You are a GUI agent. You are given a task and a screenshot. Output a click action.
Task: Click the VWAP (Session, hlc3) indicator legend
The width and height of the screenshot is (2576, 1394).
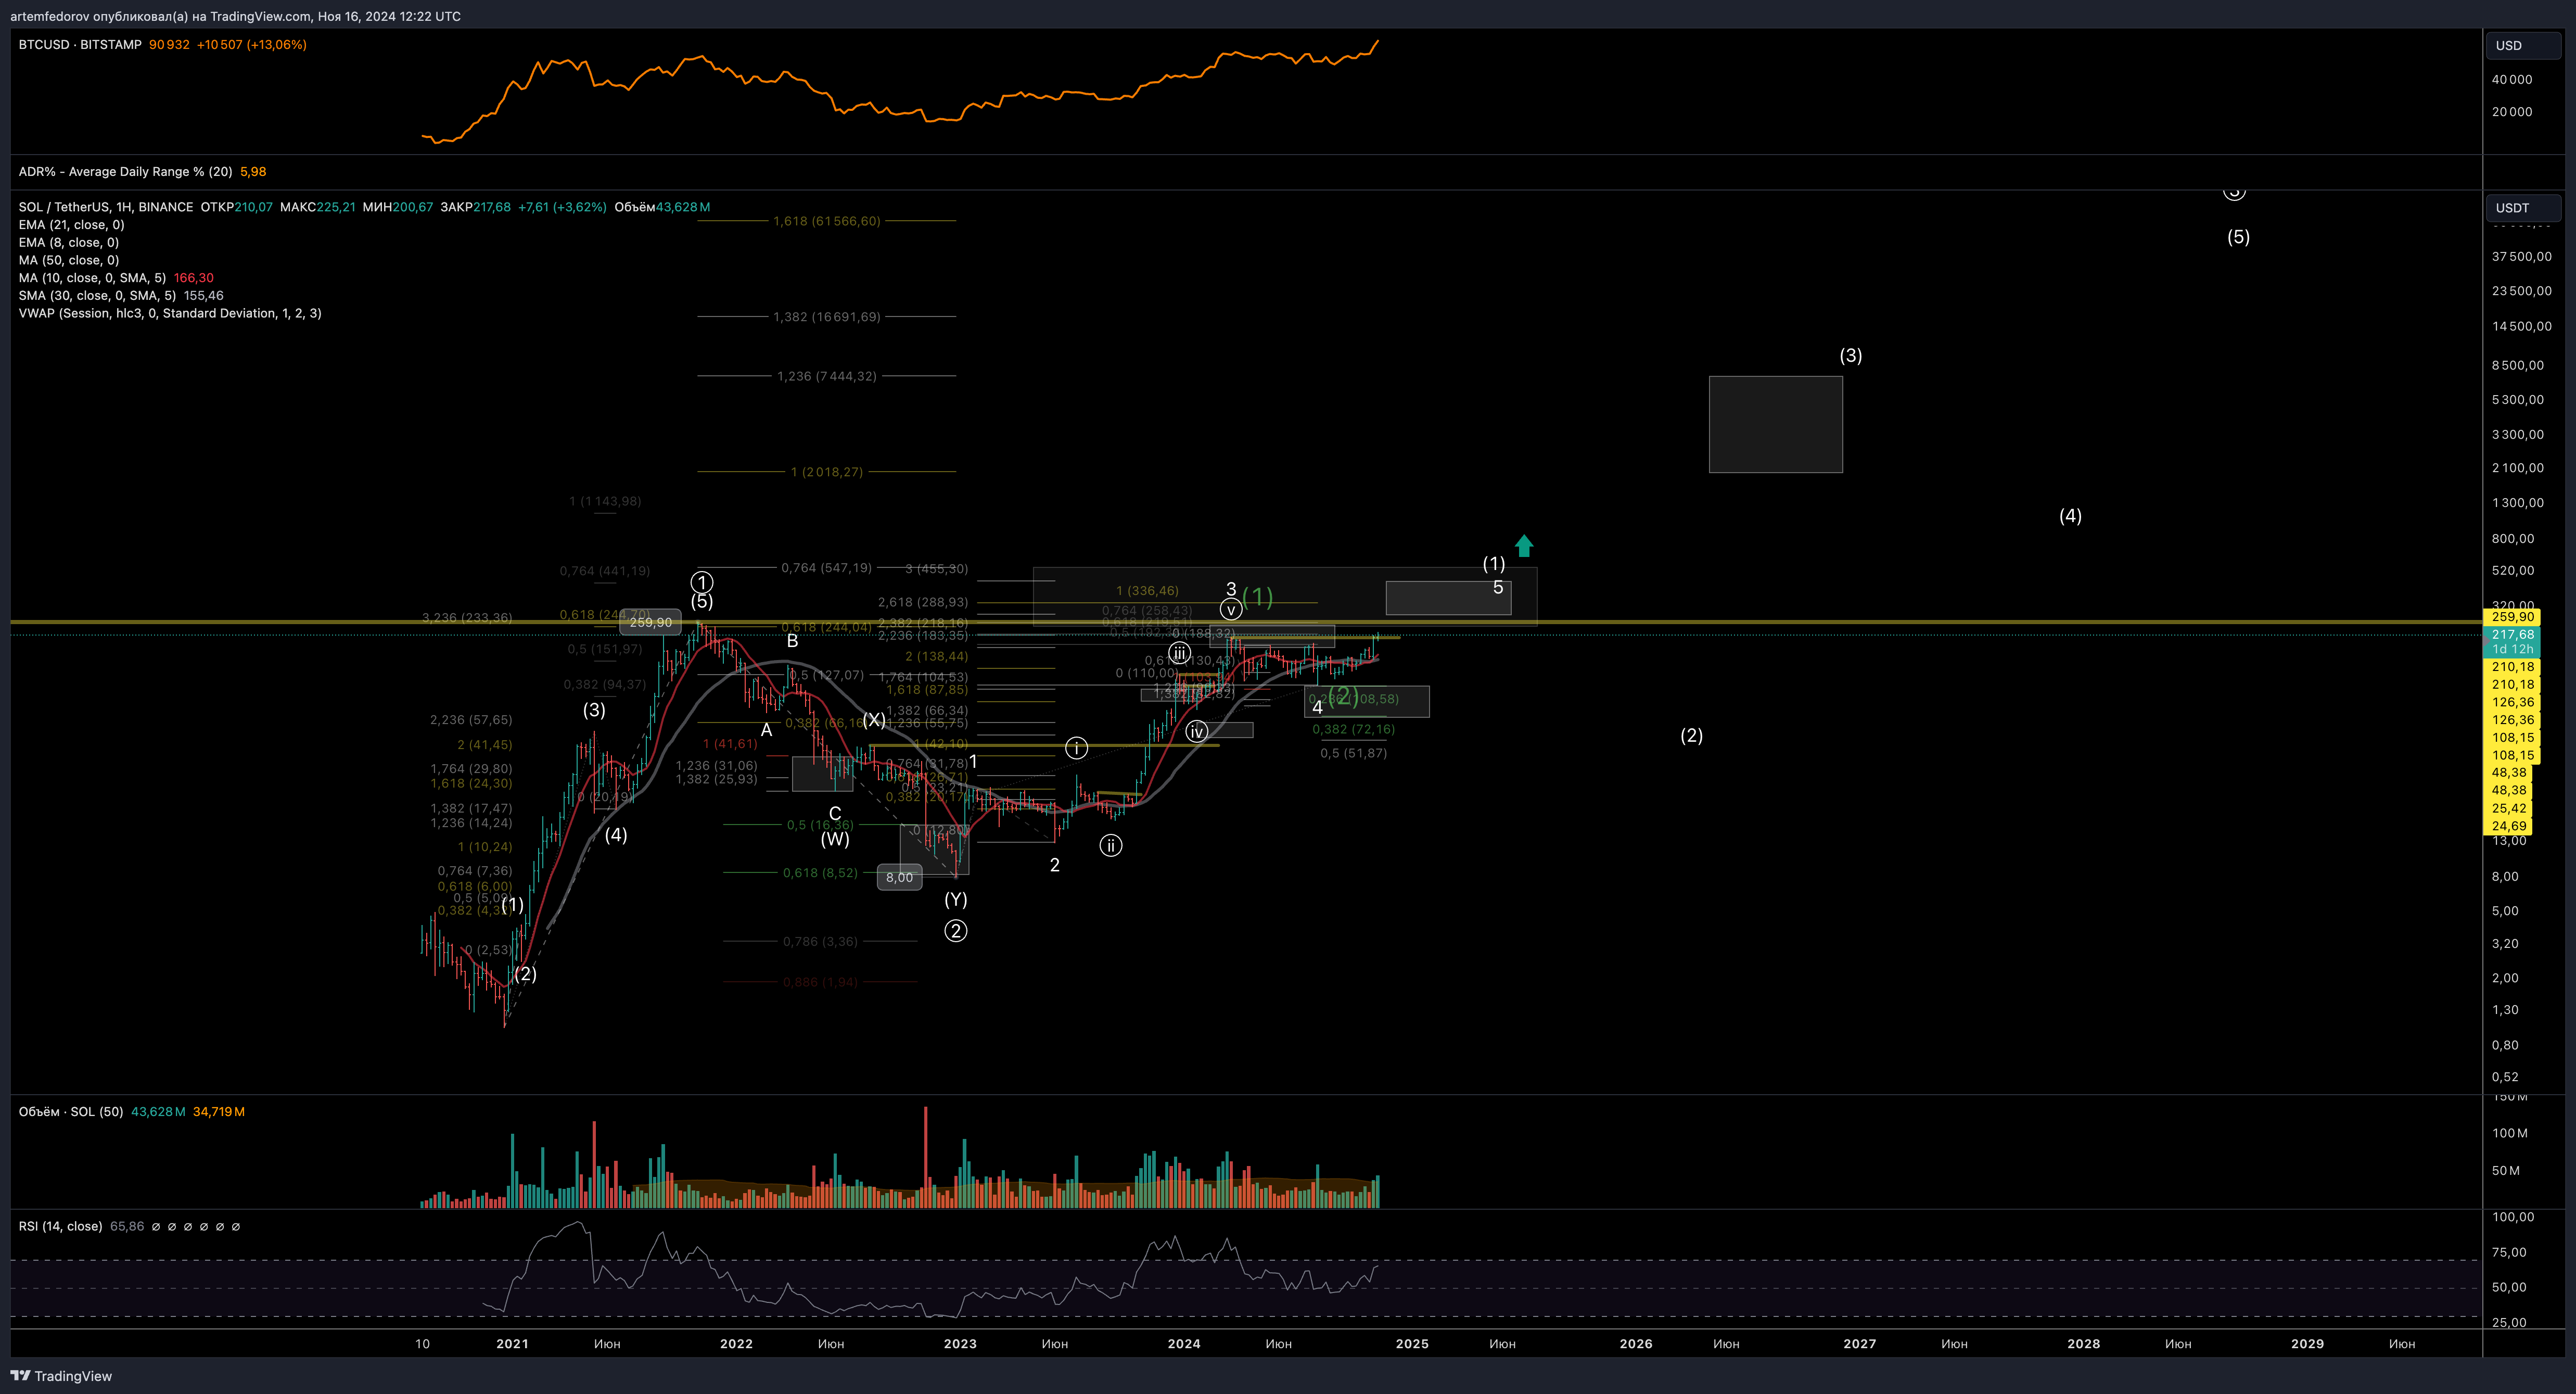click(x=170, y=313)
